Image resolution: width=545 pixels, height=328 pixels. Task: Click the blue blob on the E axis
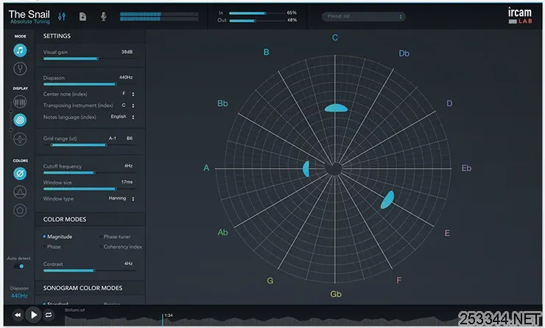(387, 200)
